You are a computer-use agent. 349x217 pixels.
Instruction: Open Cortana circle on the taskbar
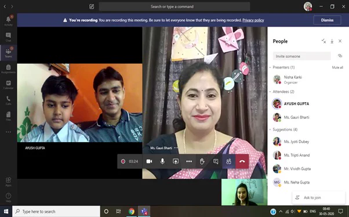click(x=106, y=211)
